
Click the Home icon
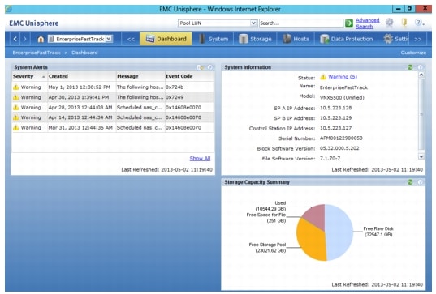click(x=41, y=39)
